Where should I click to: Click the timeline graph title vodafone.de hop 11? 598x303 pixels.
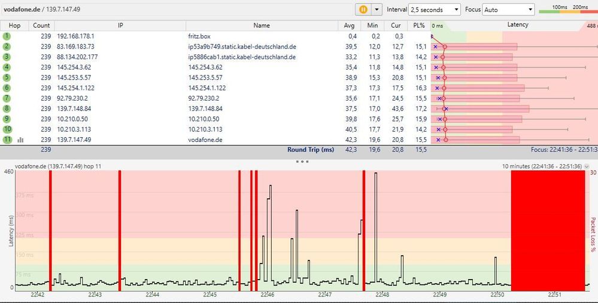point(58,166)
